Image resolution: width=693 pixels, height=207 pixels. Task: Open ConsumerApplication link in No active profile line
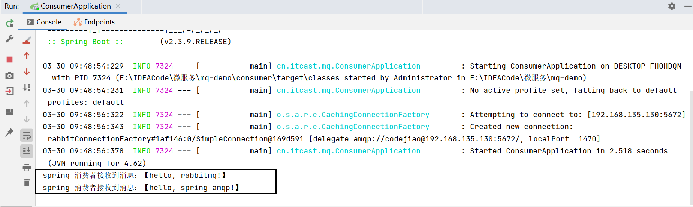[349, 91]
